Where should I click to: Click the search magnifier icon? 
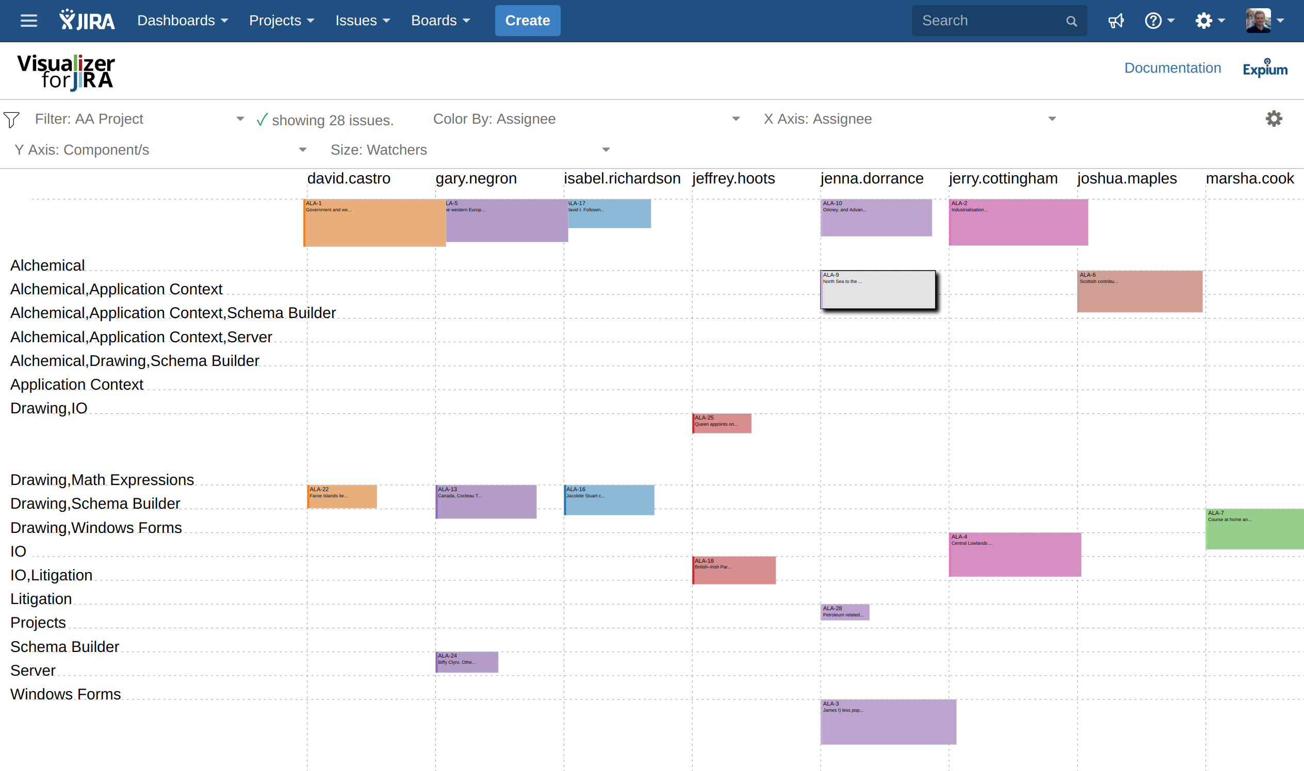pyautogui.click(x=1071, y=21)
